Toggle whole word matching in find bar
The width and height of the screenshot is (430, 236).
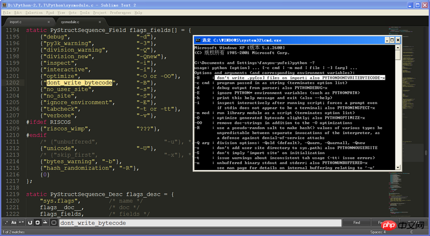tap(21, 223)
